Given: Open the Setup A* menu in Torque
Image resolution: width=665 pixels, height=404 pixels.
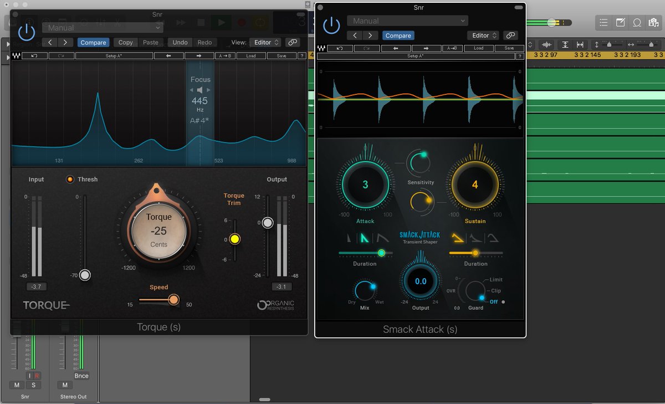Looking at the screenshot, I should pyautogui.click(x=114, y=56).
